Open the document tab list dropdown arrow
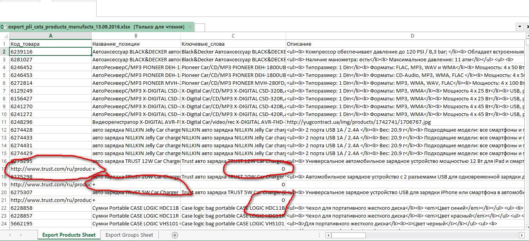529x241 pixels. [520, 27]
